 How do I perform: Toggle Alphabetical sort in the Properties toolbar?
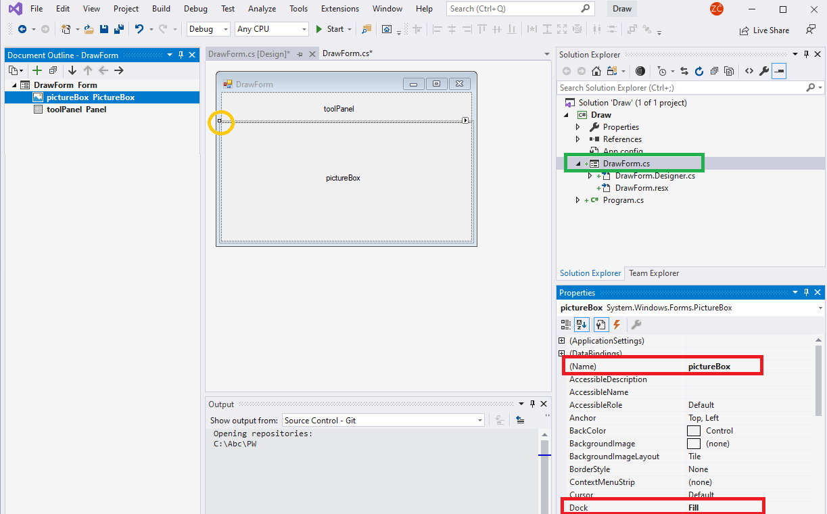click(x=583, y=325)
